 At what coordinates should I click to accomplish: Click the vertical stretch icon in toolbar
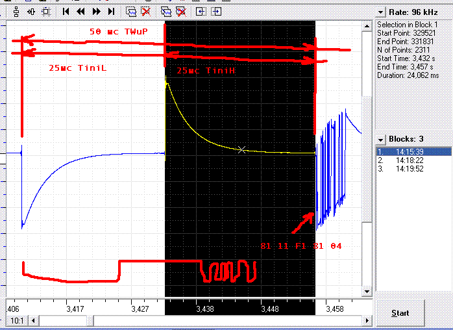[x=16, y=11]
